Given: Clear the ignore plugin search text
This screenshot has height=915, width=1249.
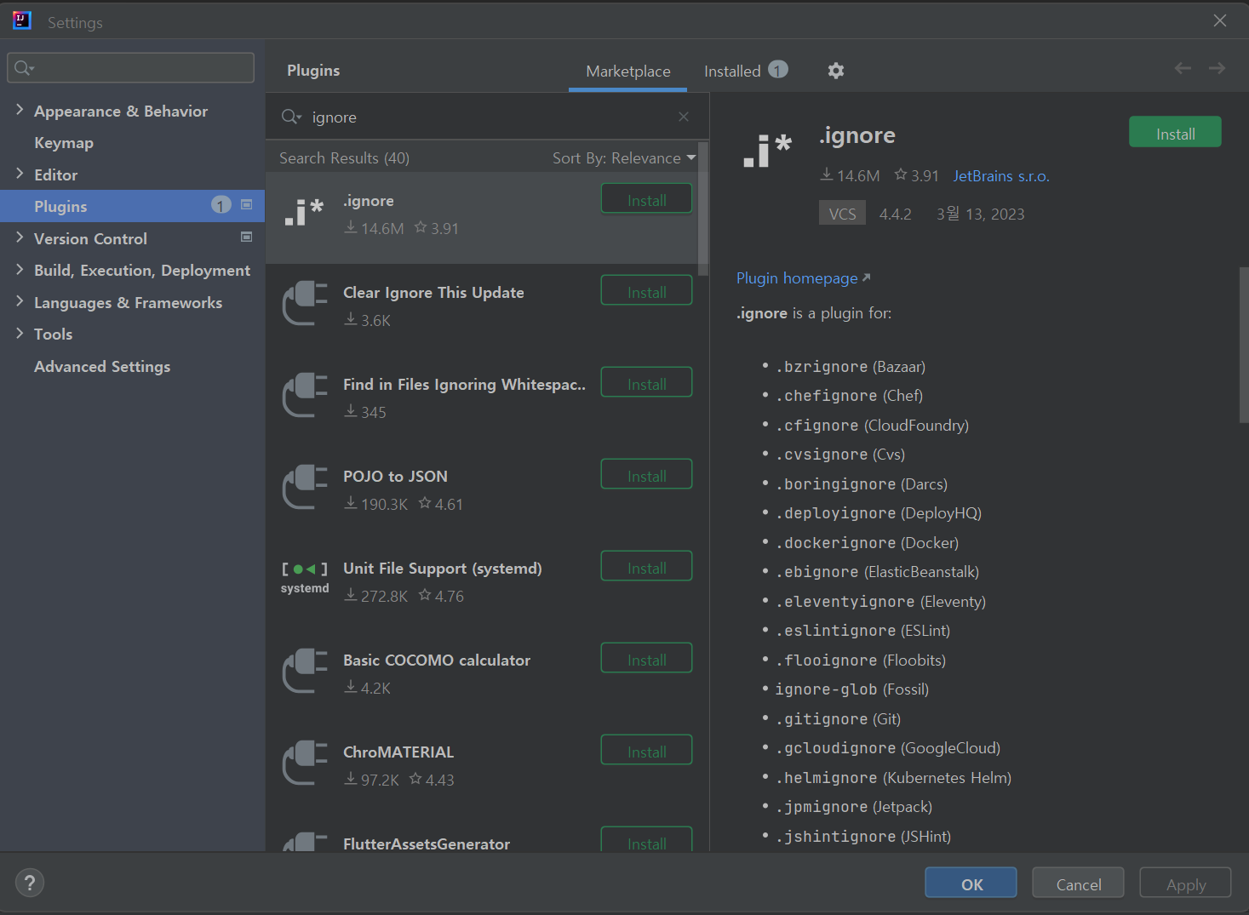Looking at the screenshot, I should [684, 117].
